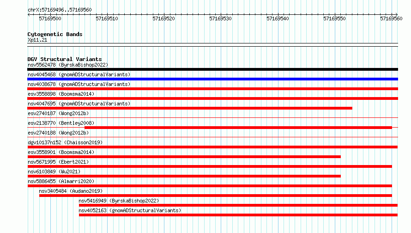The image size is (411, 233).
Task: Select the red dgv10137n152 variant bar
Action: [x=212, y=147]
